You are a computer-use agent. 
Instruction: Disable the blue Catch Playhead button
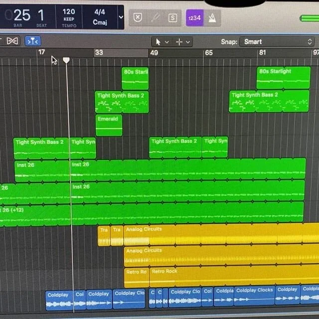pyautogui.click(x=33, y=41)
